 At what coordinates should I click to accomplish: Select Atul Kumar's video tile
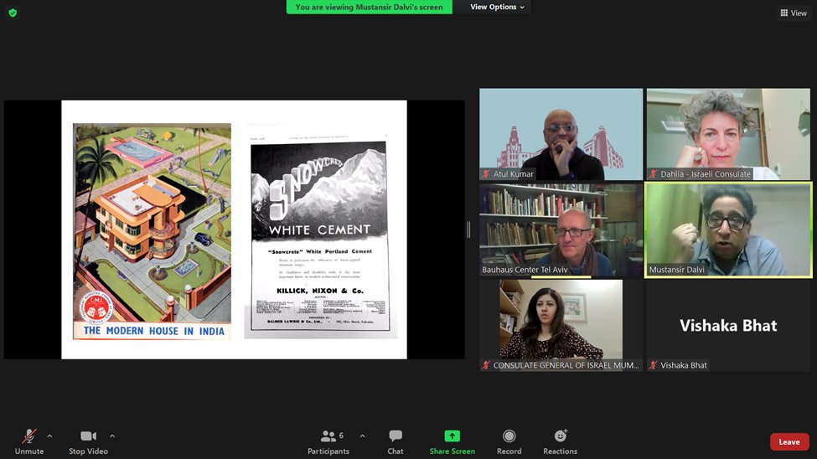pos(561,134)
